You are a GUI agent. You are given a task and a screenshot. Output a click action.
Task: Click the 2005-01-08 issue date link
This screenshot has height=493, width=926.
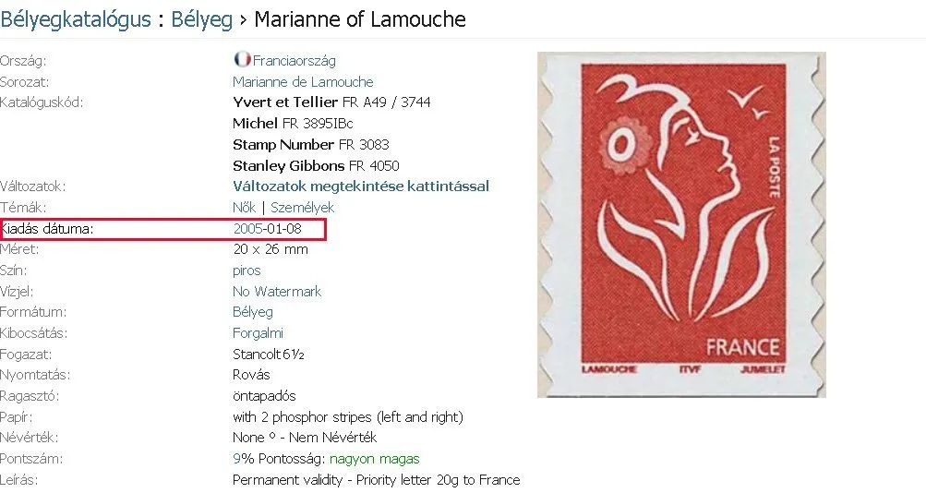[267, 229]
